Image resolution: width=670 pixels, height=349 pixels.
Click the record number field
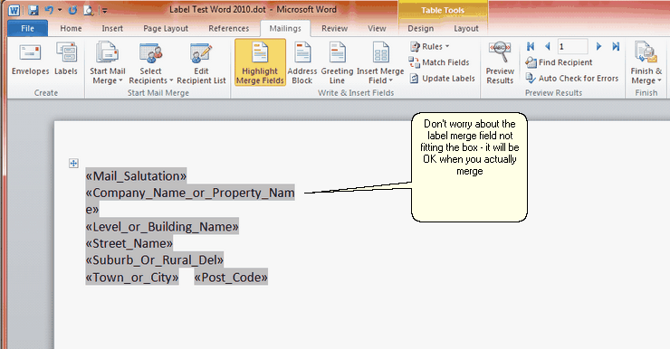[x=572, y=46]
